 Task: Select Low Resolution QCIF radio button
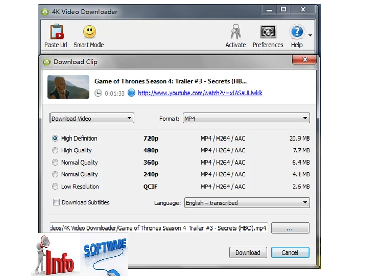pos(55,186)
